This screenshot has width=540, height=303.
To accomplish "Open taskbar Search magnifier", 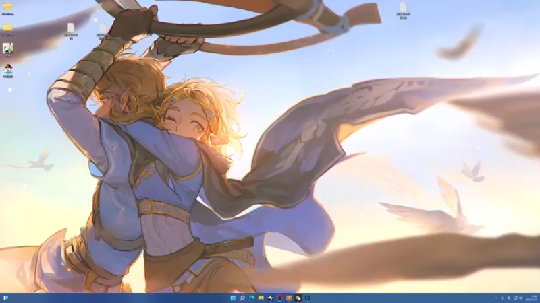I will tap(242, 298).
